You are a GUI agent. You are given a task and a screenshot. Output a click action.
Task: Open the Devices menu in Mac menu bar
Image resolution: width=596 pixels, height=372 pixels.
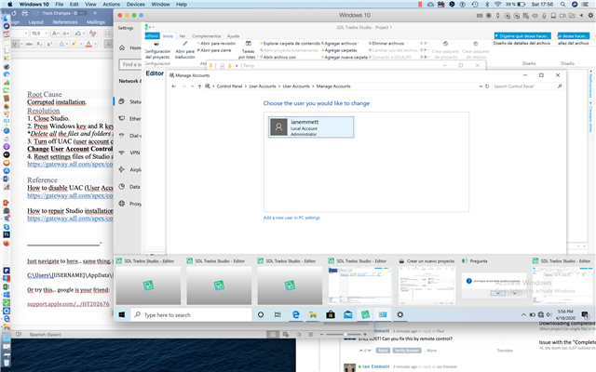tap(136, 4)
